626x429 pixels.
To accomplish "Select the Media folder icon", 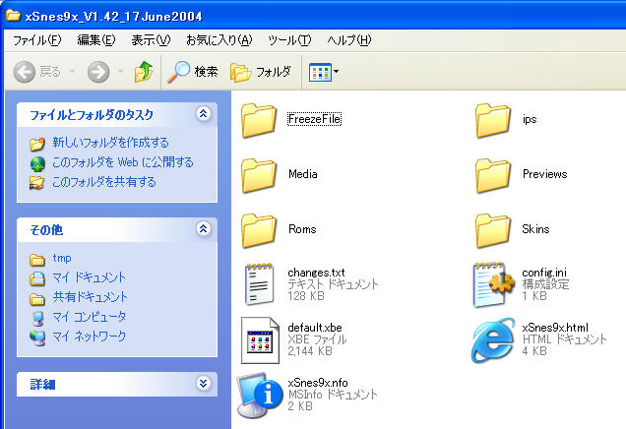I will pyautogui.click(x=259, y=175).
